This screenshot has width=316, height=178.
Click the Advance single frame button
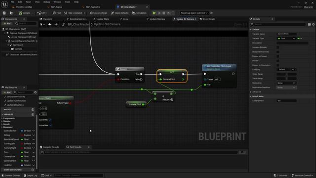pyautogui.click(x=159, y=13)
